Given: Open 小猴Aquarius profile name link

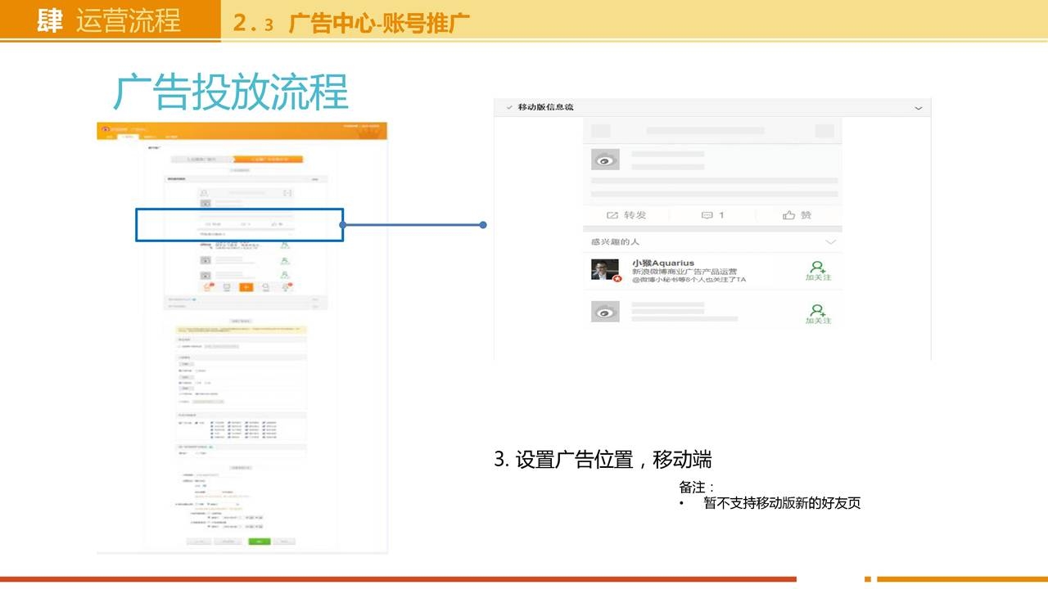Looking at the screenshot, I should point(662,263).
